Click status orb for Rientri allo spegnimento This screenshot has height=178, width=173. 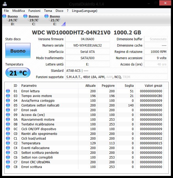coord(8,134)
